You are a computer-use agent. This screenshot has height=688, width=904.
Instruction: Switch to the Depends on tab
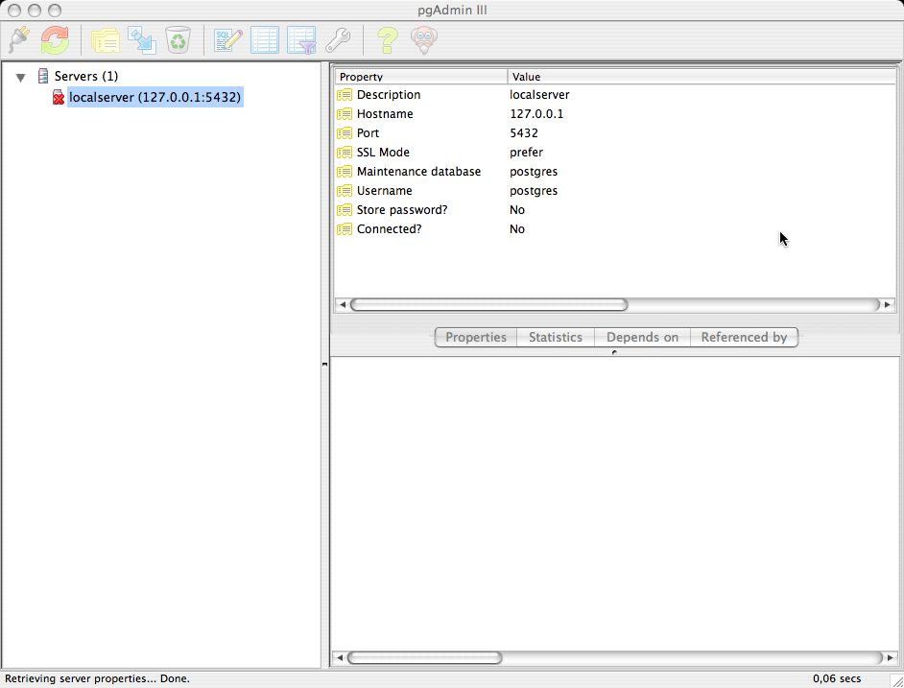pyautogui.click(x=642, y=337)
